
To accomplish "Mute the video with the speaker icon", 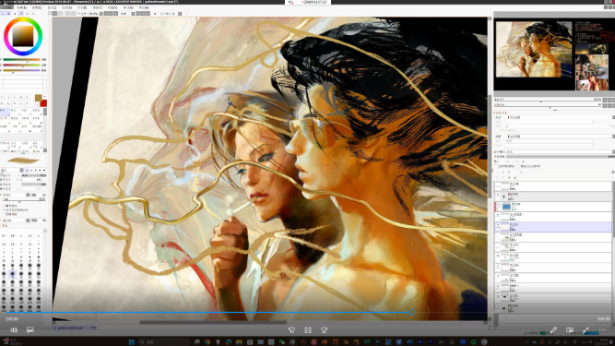I will (14, 330).
